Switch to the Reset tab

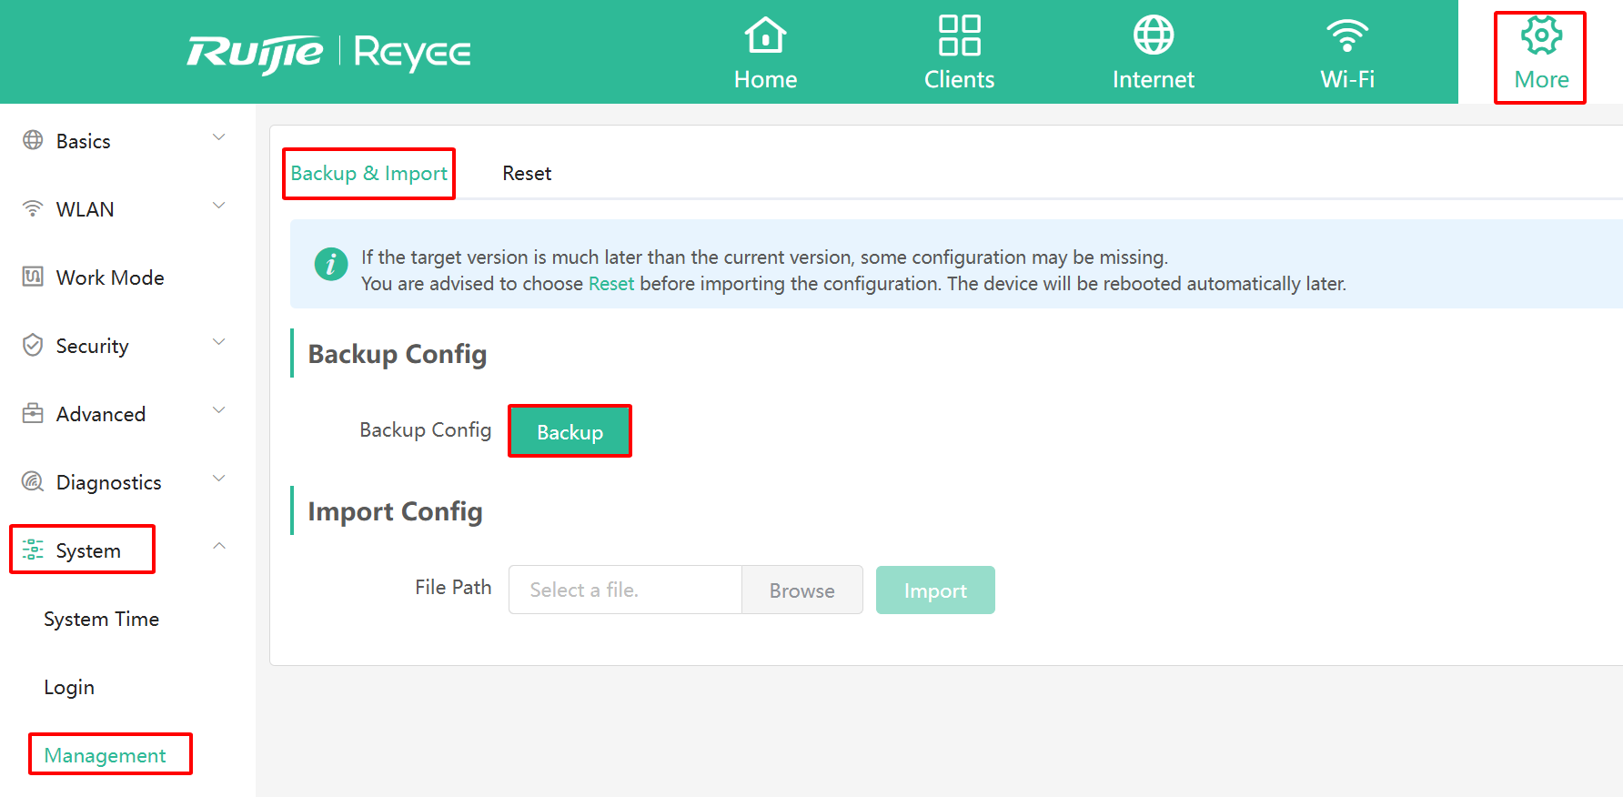point(527,173)
